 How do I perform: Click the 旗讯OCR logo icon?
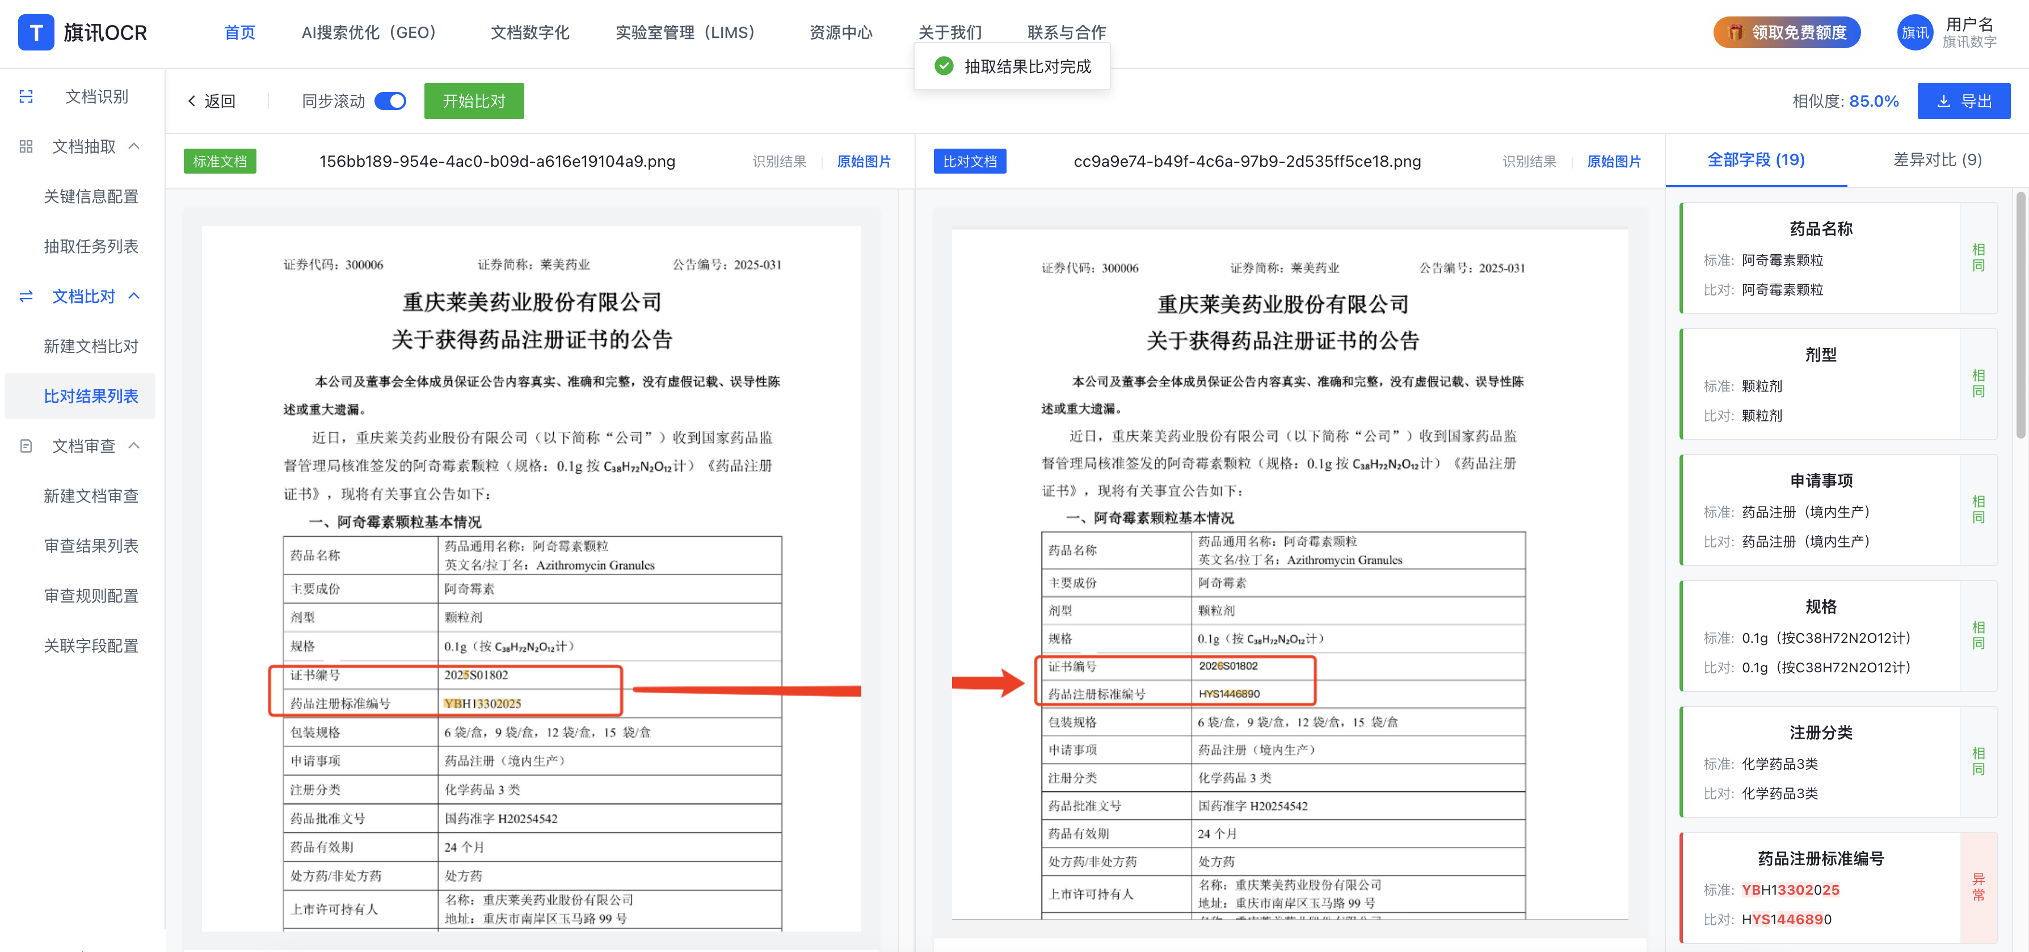tap(35, 32)
